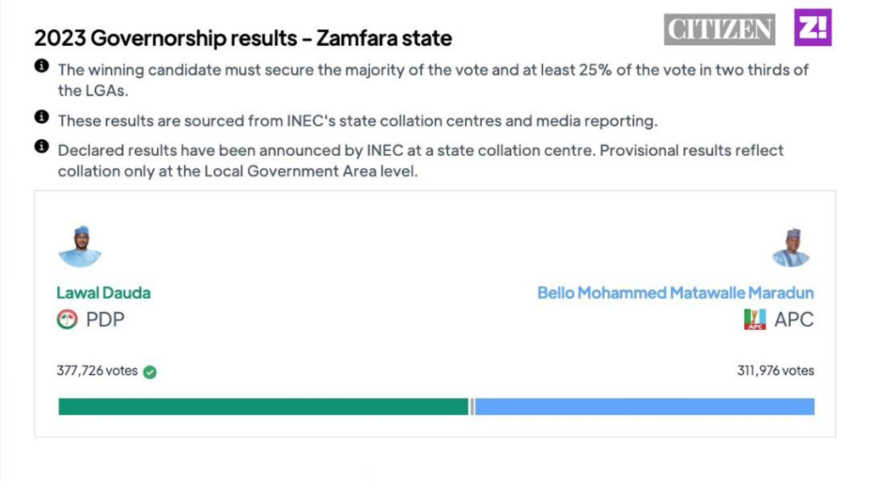Click the info icon beside the declared results note
This screenshot has height=481, width=869.
pyautogui.click(x=41, y=148)
